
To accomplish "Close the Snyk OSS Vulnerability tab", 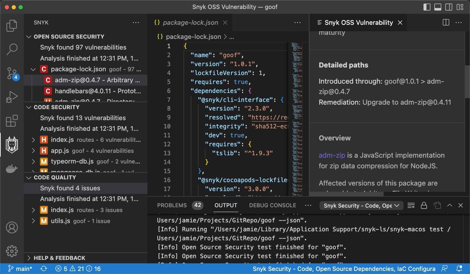I will tap(400, 23).
